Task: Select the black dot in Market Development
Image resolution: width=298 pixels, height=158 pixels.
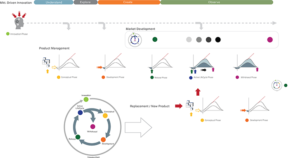Action: (218, 40)
